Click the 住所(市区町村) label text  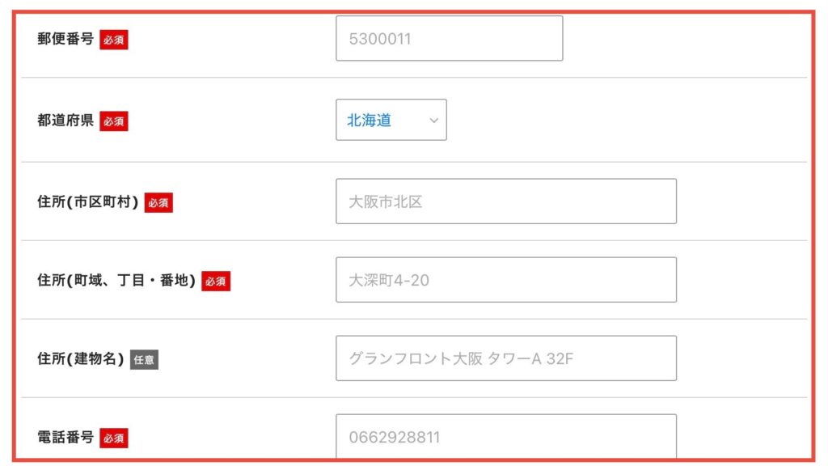coord(87,201)
